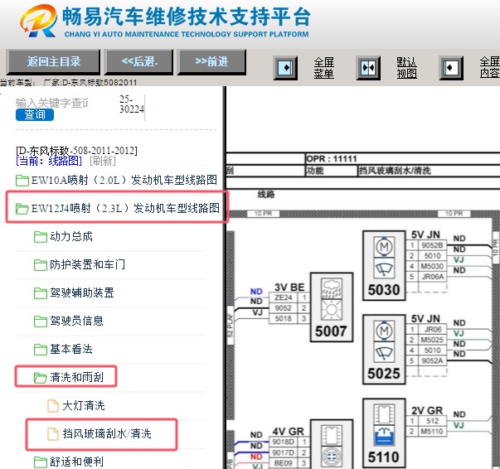500x469 pixels.
Task: Go back with the <<后退 button
Action: 139,61
